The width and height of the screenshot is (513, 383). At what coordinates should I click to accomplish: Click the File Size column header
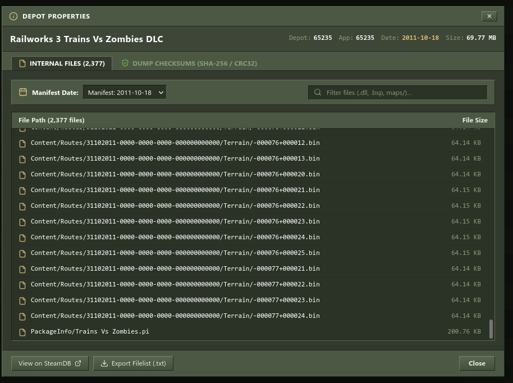475,120
